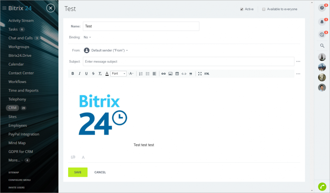Open text alignment options
This screenshot has height=193, width=330.
154,74
